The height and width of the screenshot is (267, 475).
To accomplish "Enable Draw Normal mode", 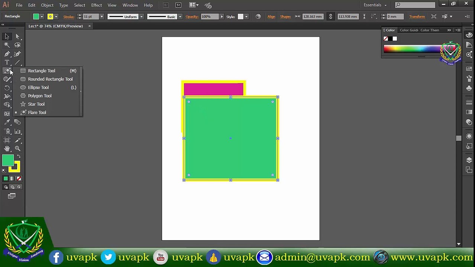I will 6,187.
